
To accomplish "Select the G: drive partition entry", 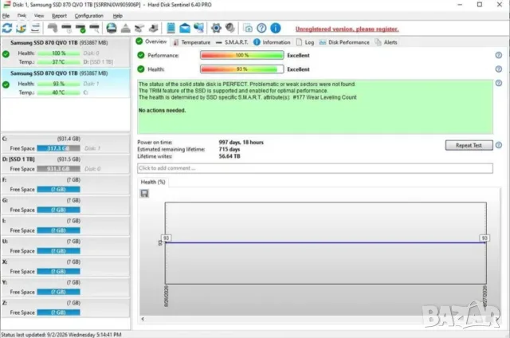I will 65,206.
